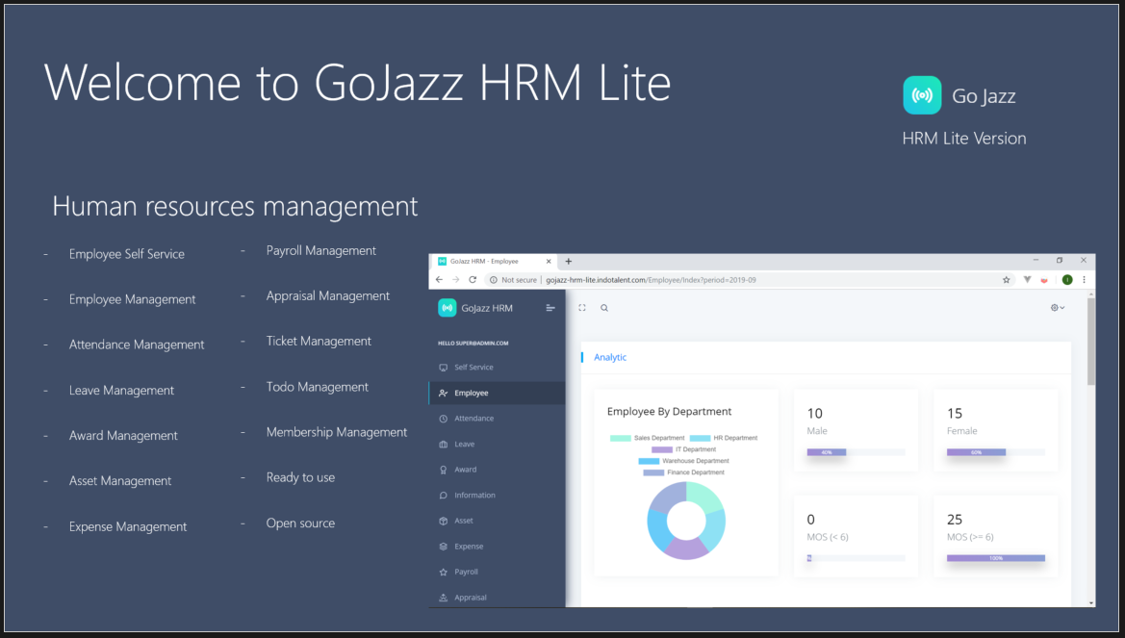
Task: Open the settings gear dropdown at top right
Action: (x=1055, y=307)
